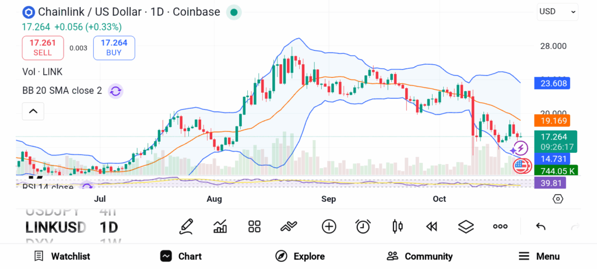
Task: Open the object tree layers icon
Action: (x=466, y=226)
